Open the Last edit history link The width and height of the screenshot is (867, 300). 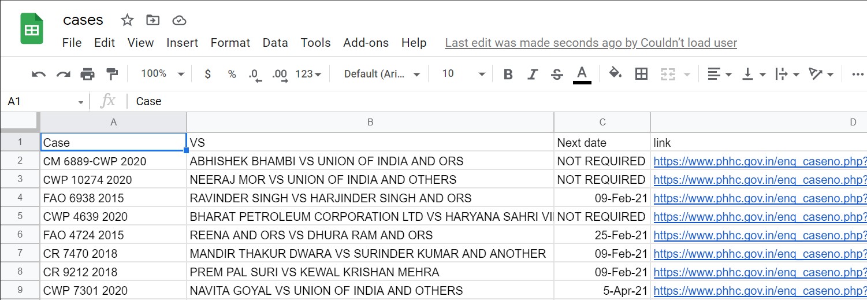[591, 43]
